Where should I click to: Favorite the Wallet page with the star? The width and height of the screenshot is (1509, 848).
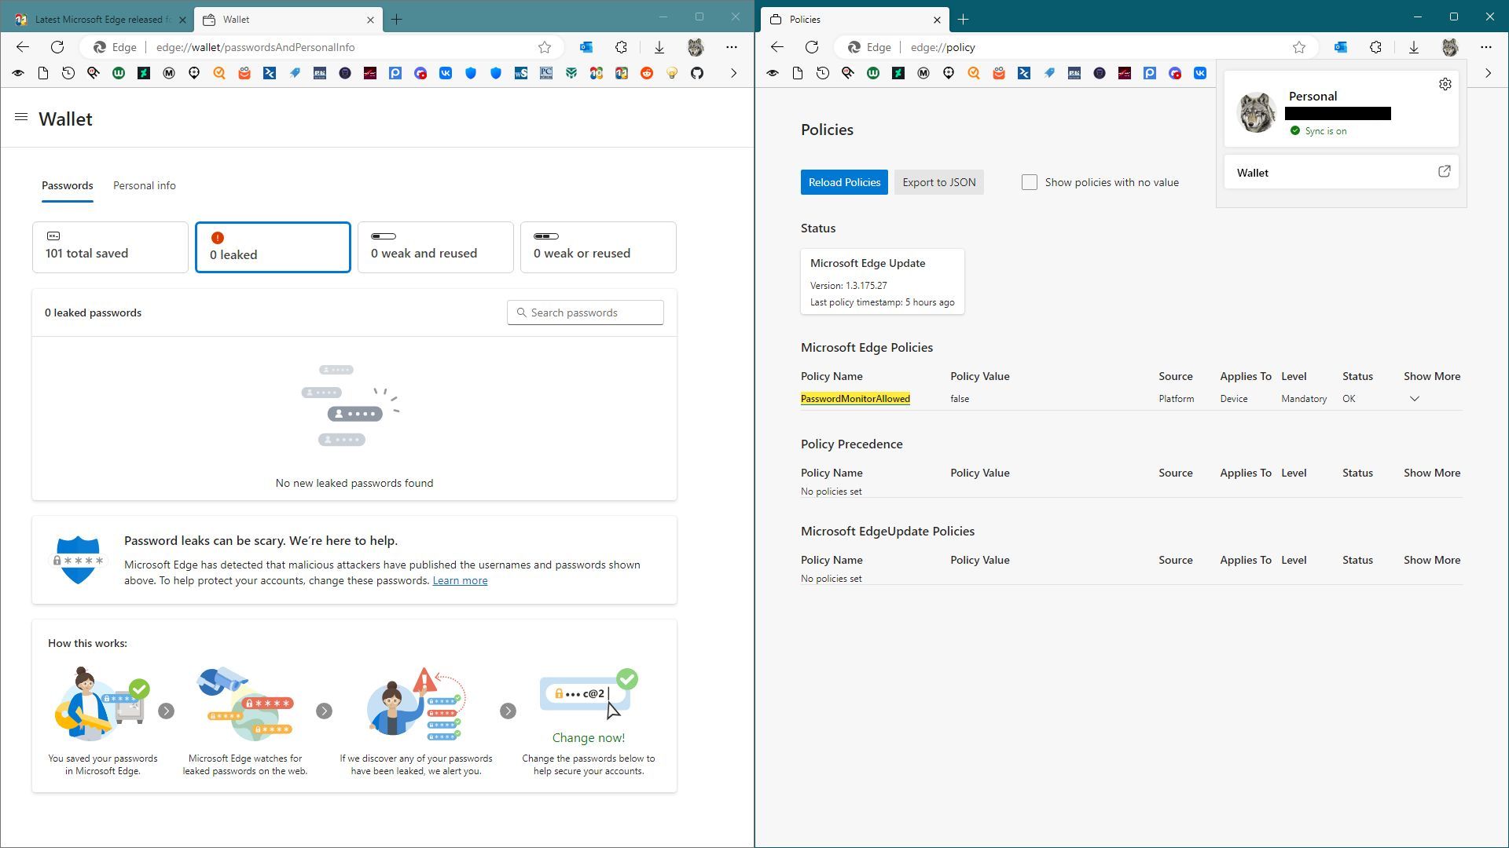pyautogui.click(x=545, y=47)
